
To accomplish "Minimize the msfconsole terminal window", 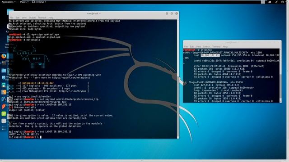I will [x=167, y=13].
